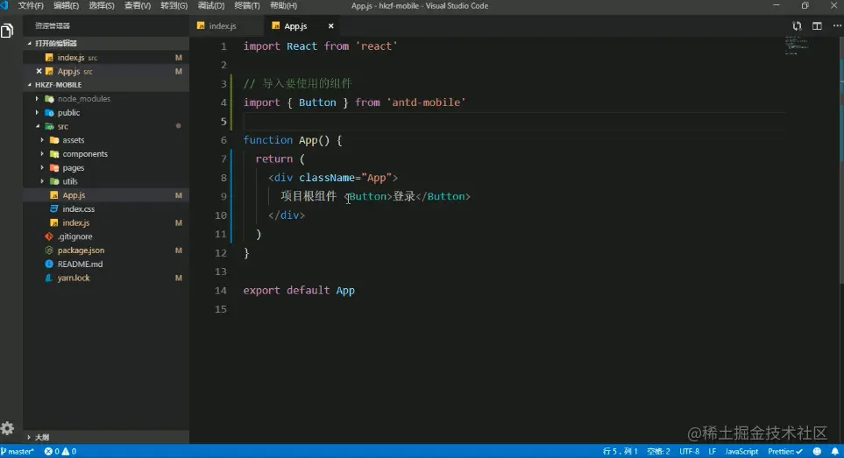Expand the 大纲 outline section
844x458 pixels.
[106, 437]
